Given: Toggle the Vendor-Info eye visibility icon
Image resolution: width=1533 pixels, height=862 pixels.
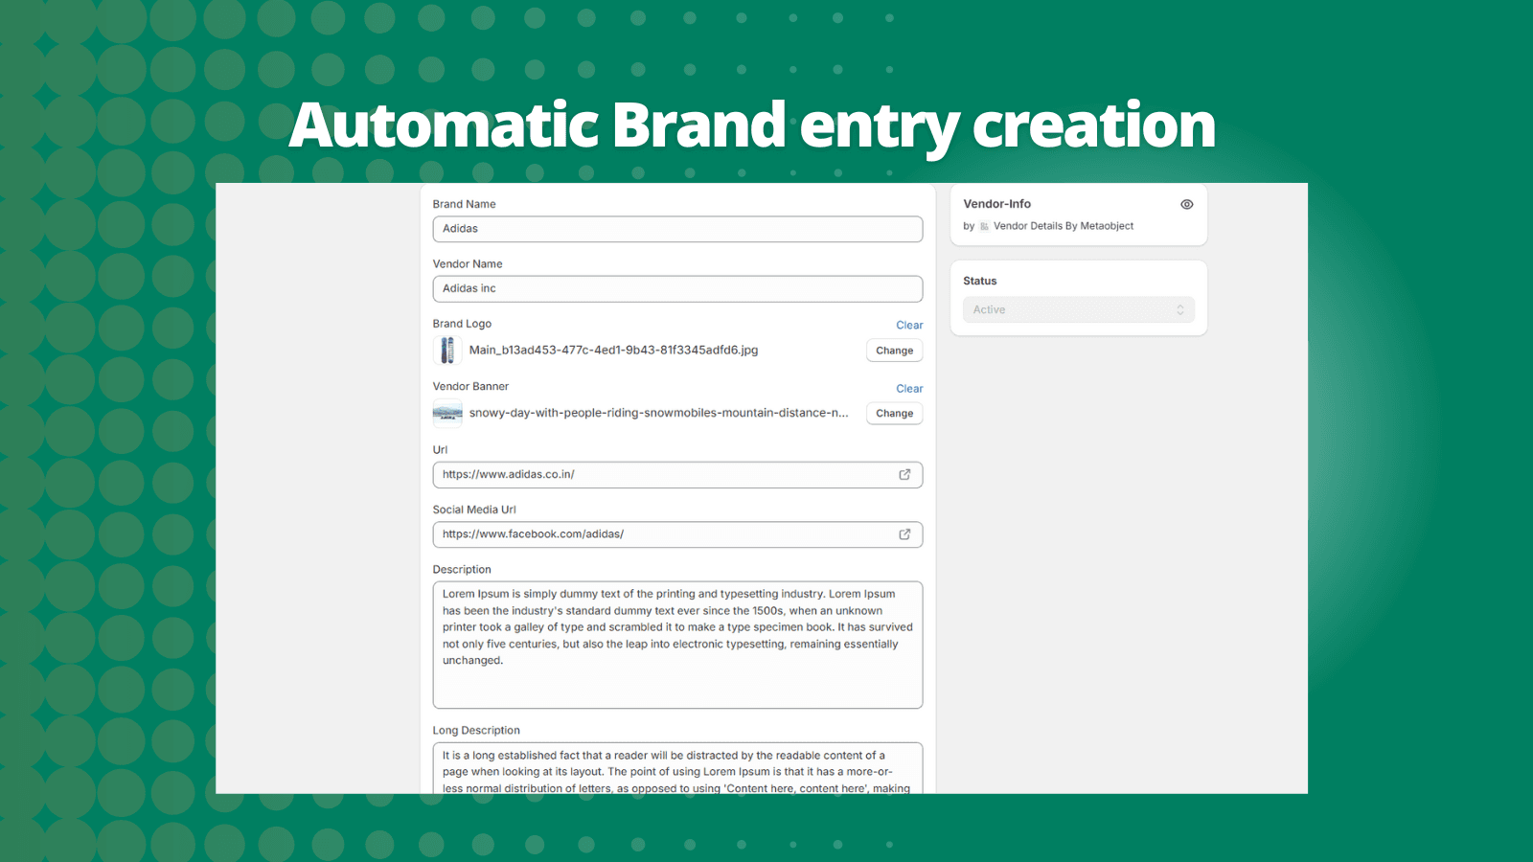Looking at the screenshot, I should [1186, 204].
